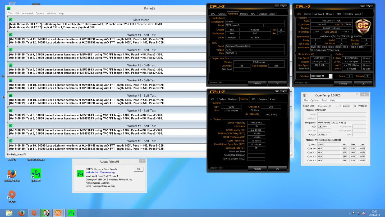Click the DRAM Frequency value 1066.8 MHz
This screenshot has height=217, width=385.
point(256,123)
